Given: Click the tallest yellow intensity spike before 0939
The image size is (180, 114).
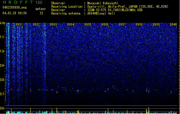Looking at the screenshot, I should [149, 110].
